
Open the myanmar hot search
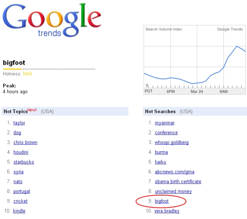(x=165, y=123)
